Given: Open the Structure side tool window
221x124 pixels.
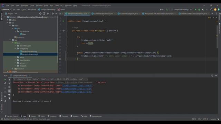Looking at the screenshot, I should 2,108.
